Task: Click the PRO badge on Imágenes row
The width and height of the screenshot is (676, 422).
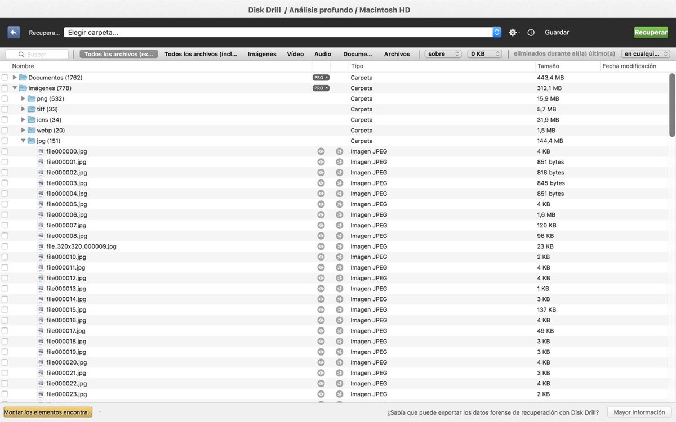Action: 321,88
